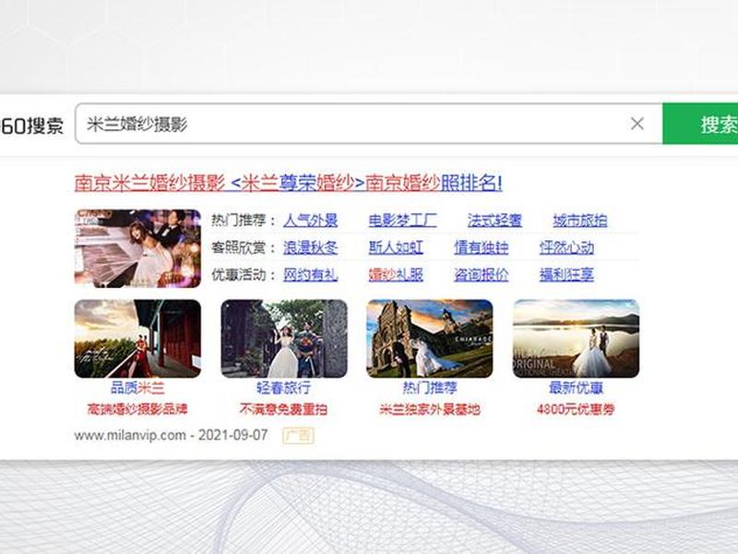
Task: Open the lakeside thumbnail above 最新优惠
Action: [576, 338]
